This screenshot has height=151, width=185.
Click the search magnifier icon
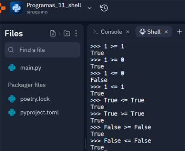click(11, 50)
